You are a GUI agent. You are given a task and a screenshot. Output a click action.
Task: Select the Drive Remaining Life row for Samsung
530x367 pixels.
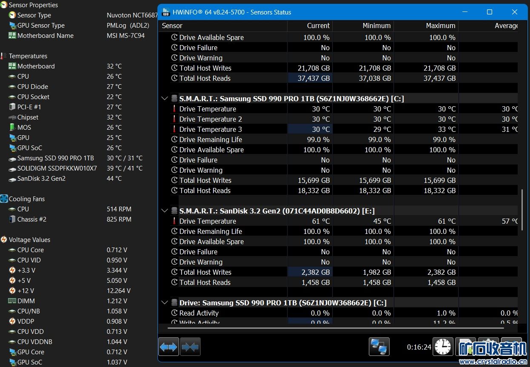(211, 139)
